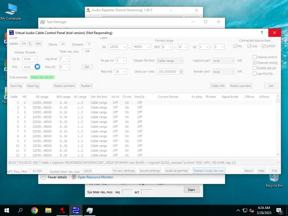Open taskbar Search magnifier
Image resolution: width=288 pixels, height=216 pixels.
pyautogui.click(x=20, y=210)
